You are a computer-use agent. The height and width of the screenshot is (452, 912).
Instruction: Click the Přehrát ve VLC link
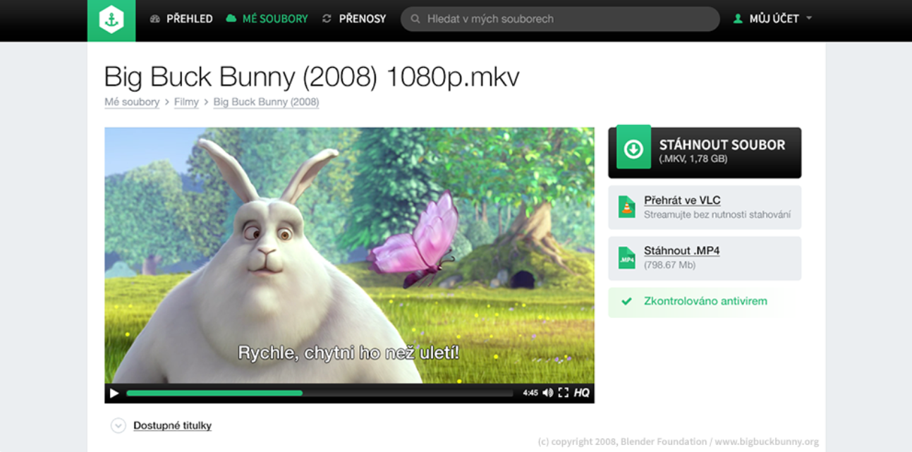pos(681,200)
